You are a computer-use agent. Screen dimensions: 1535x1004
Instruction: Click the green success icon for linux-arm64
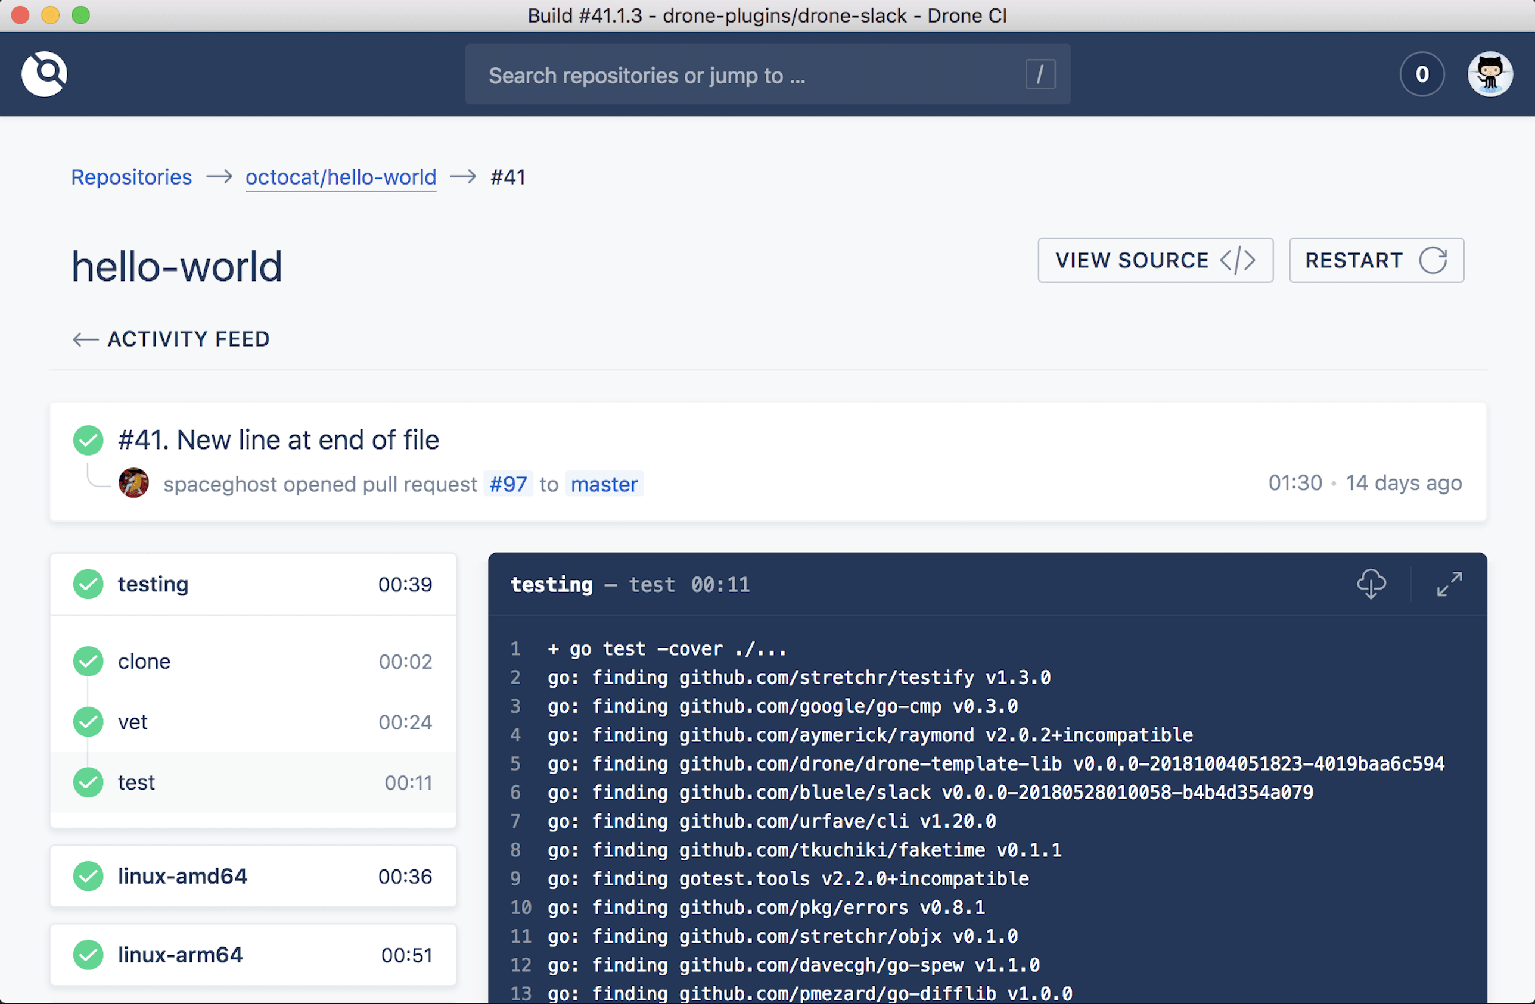click(x=90, y=953)
